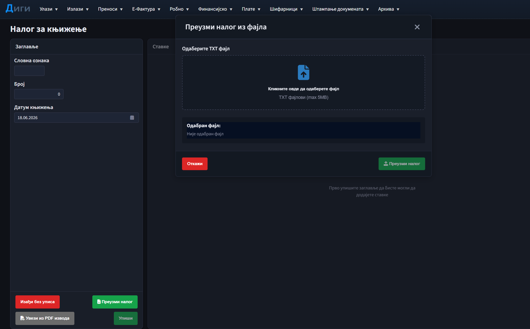Screen dimensions: 530x329
Task: Click the Број input field
Action: (39, 94)
